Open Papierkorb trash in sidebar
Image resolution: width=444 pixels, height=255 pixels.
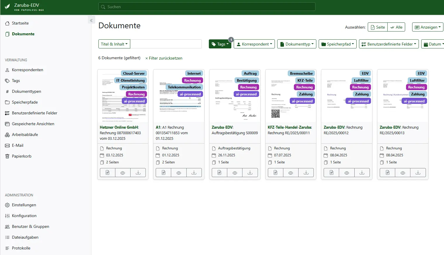(x=21, y=156)
